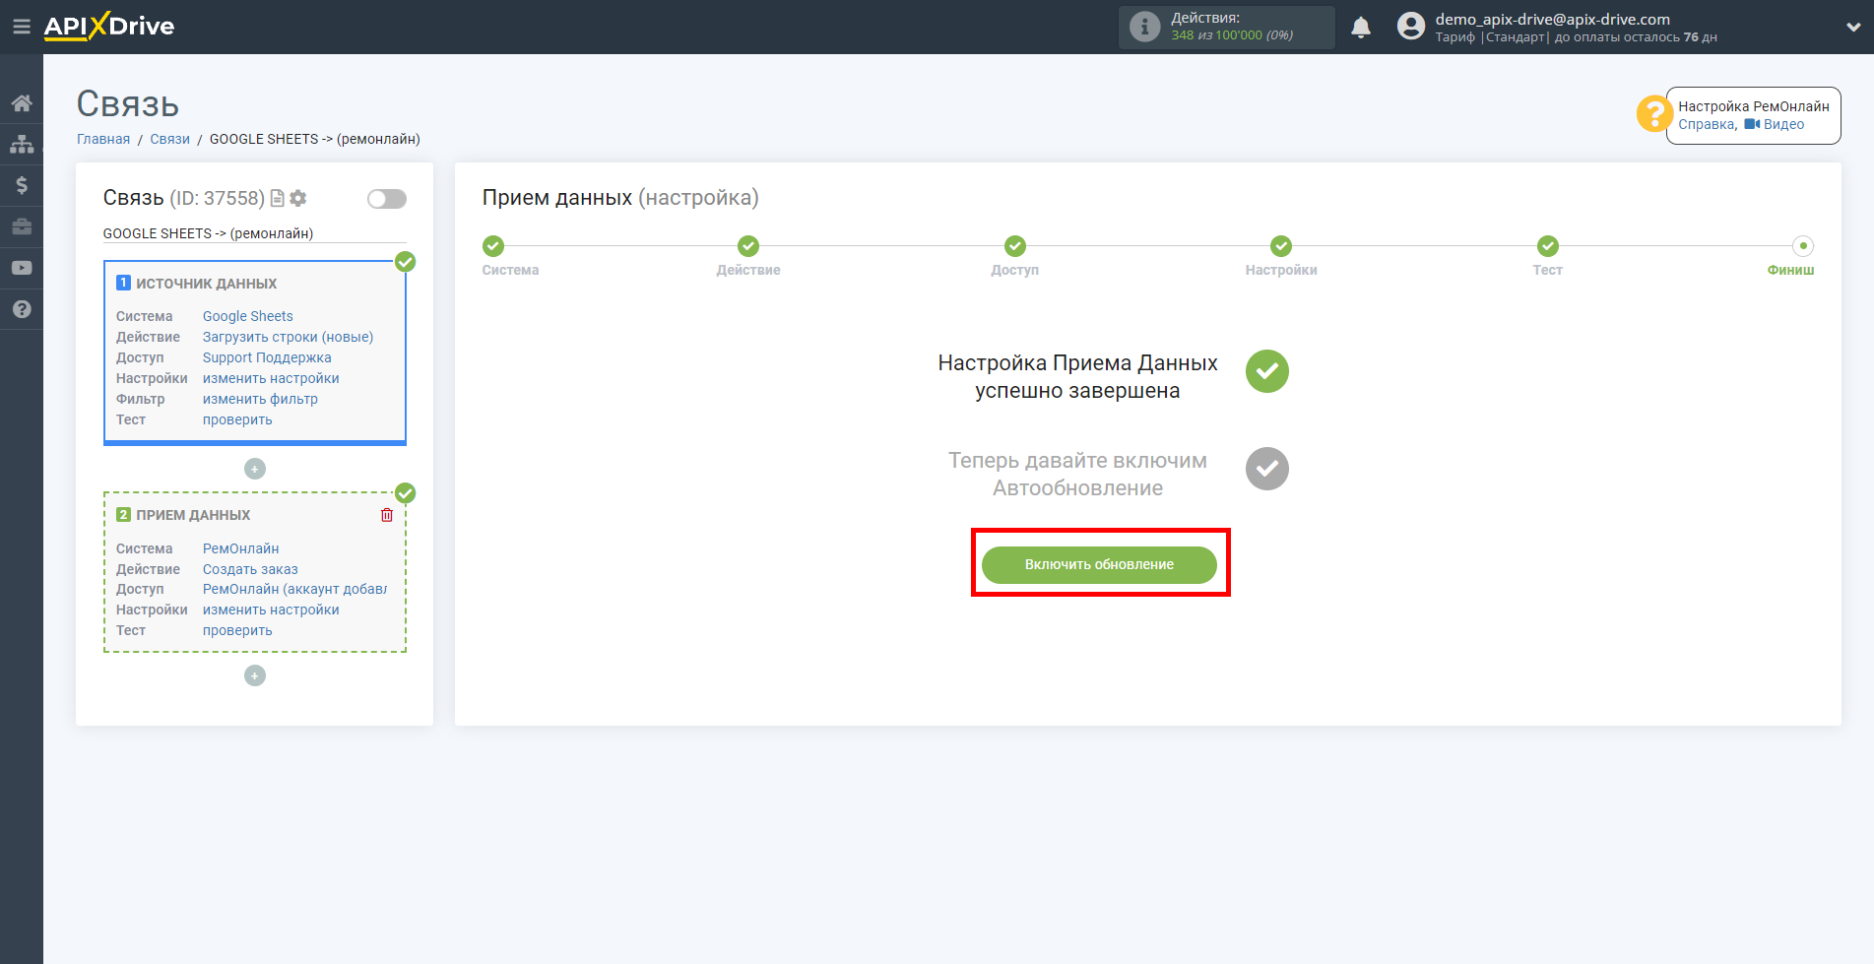This screenshot has width=1874, height=964.
Task: Open the notifications bell
Action: (1361, 27)
